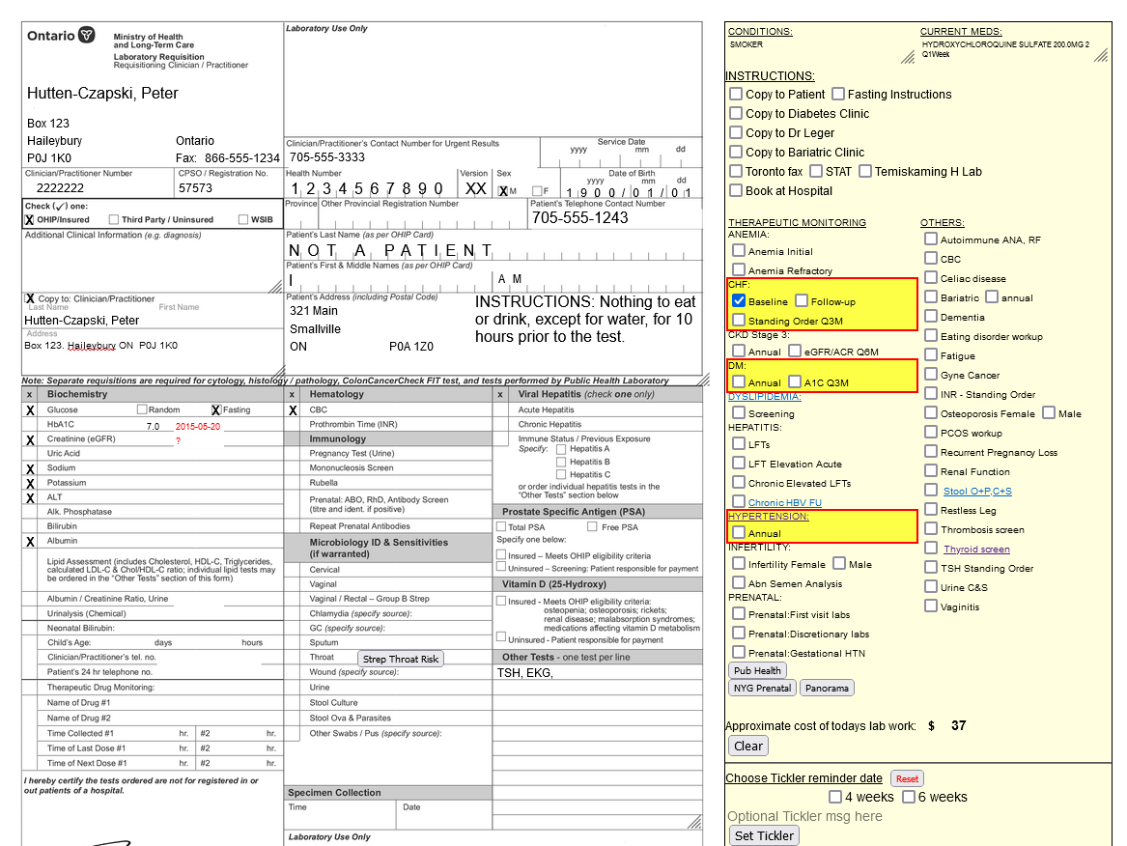
Task: Open the Choose Tickler reminder date link
Action: click(x=803, y=777)
